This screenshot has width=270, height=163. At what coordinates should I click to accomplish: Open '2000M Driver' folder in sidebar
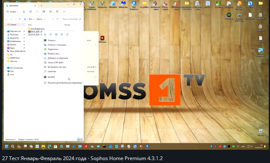[x=15, y=58]
